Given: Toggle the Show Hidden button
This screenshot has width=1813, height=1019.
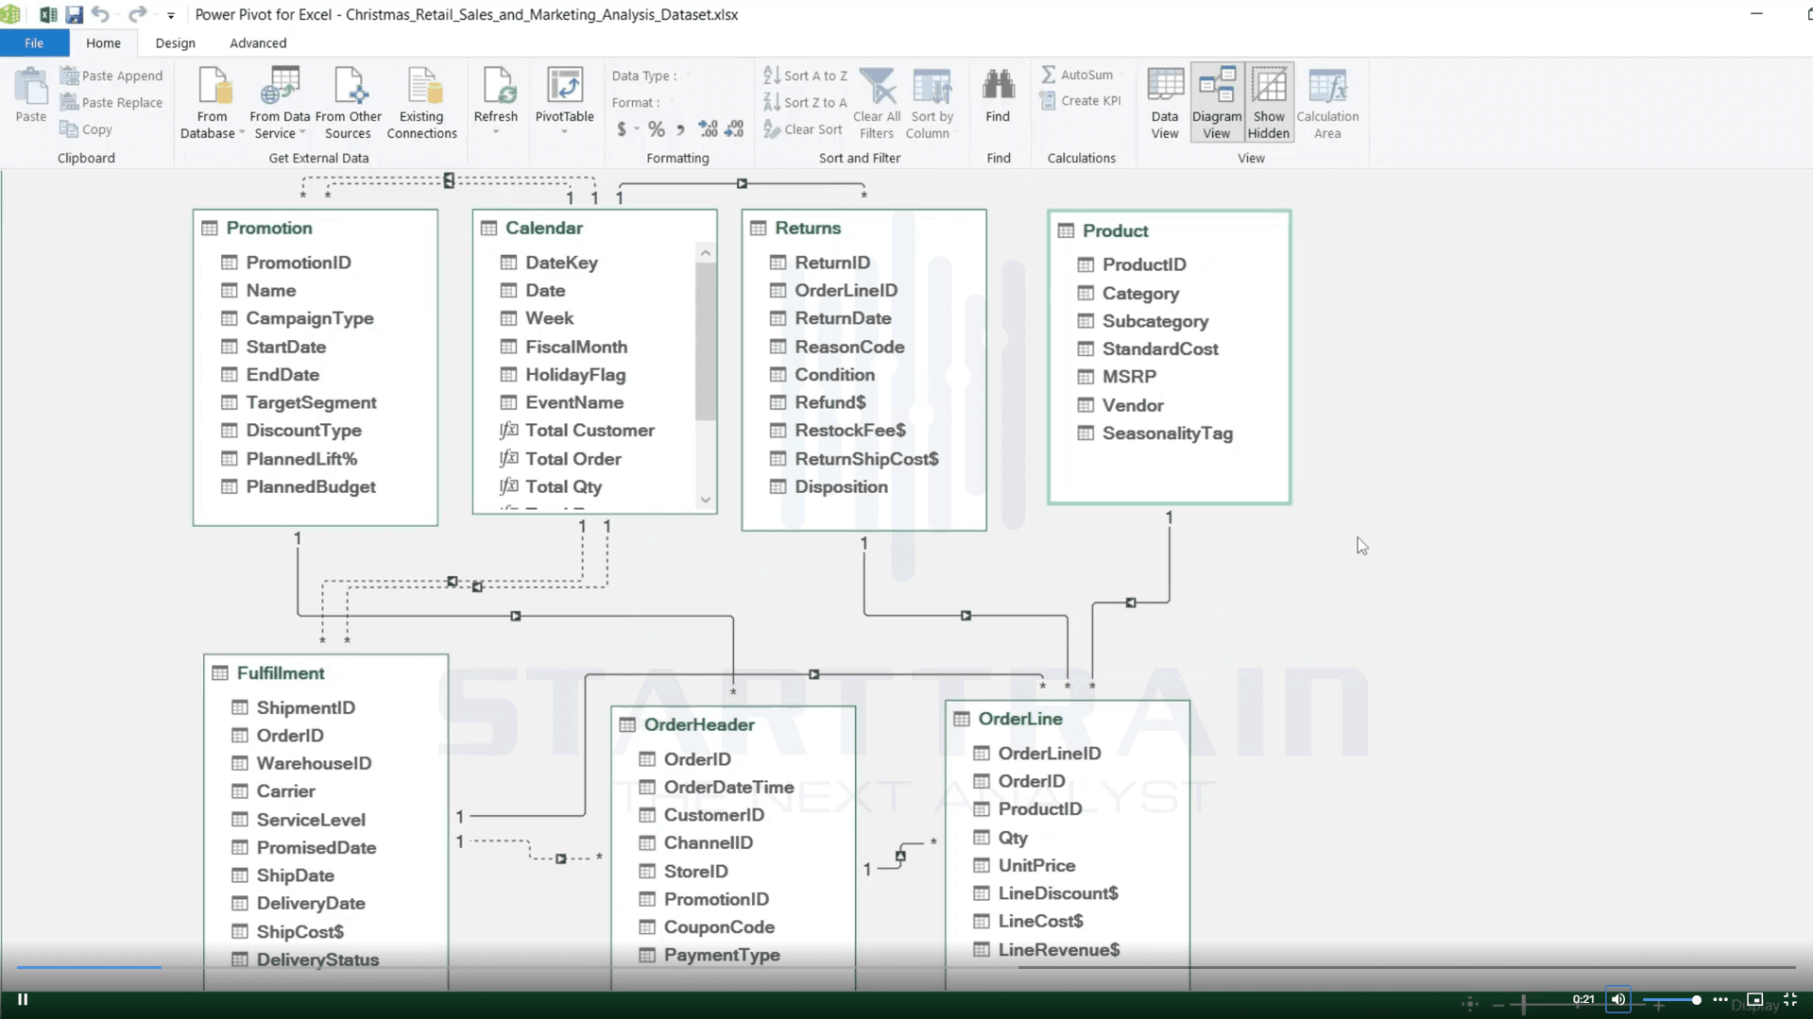Looking at the screenshot, I should pyautogui.click(x=1269, y=102).
